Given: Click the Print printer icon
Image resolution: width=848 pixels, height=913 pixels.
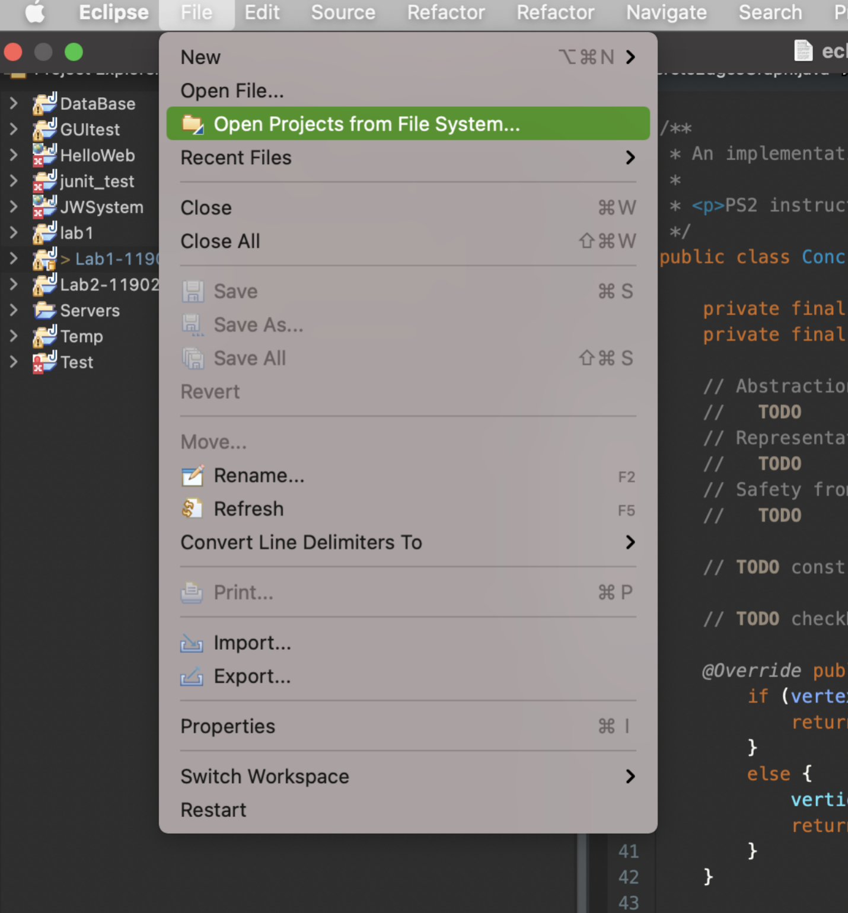Looking at the screenshot, I should tap(192, 593).
